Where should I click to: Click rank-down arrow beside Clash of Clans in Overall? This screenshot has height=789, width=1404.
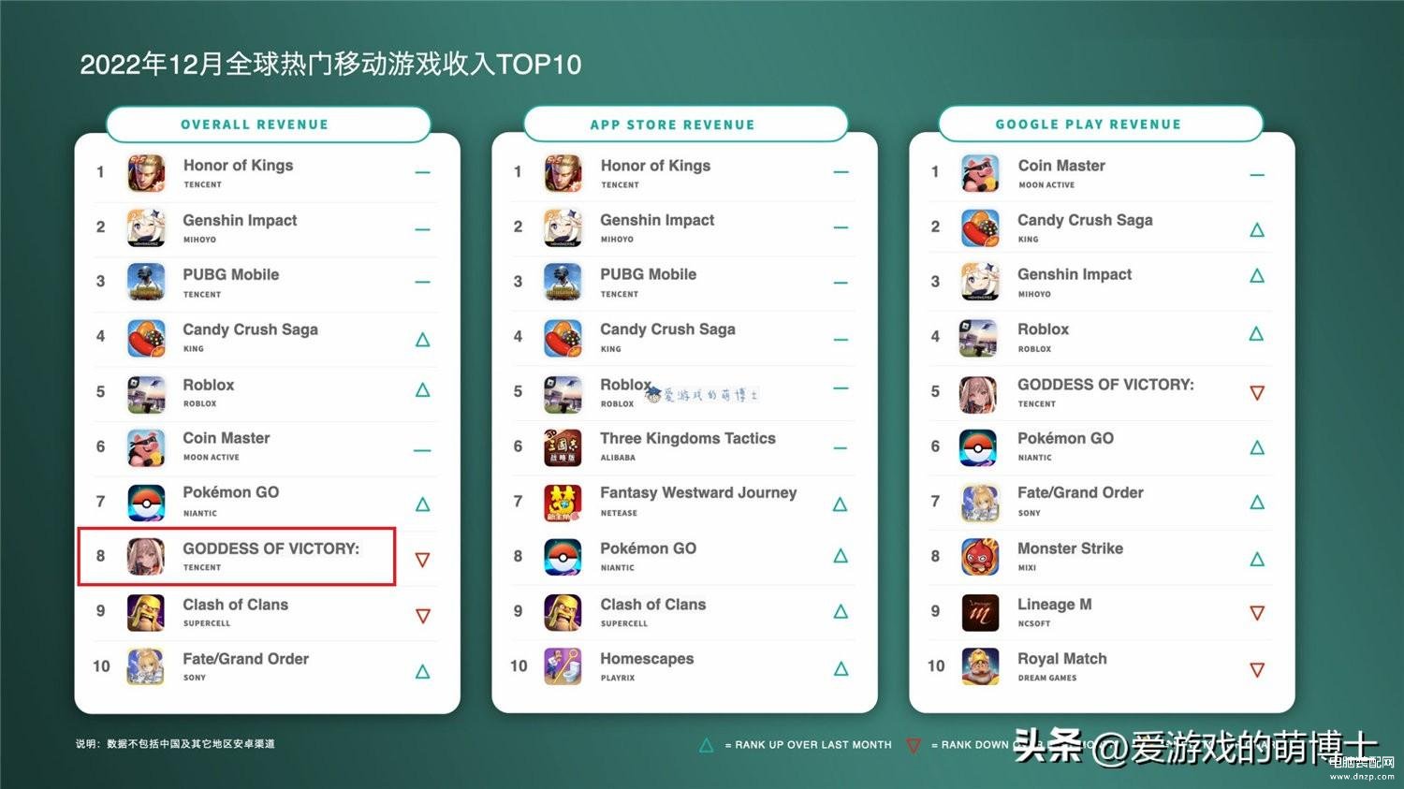pos(423,616)
